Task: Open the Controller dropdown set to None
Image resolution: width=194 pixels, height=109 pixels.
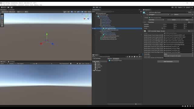Action: click(x=179, y=54)
